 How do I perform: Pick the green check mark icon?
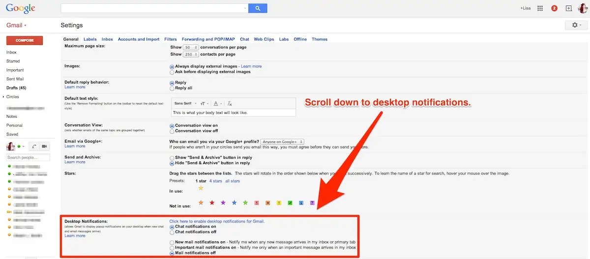coord(290,202)
